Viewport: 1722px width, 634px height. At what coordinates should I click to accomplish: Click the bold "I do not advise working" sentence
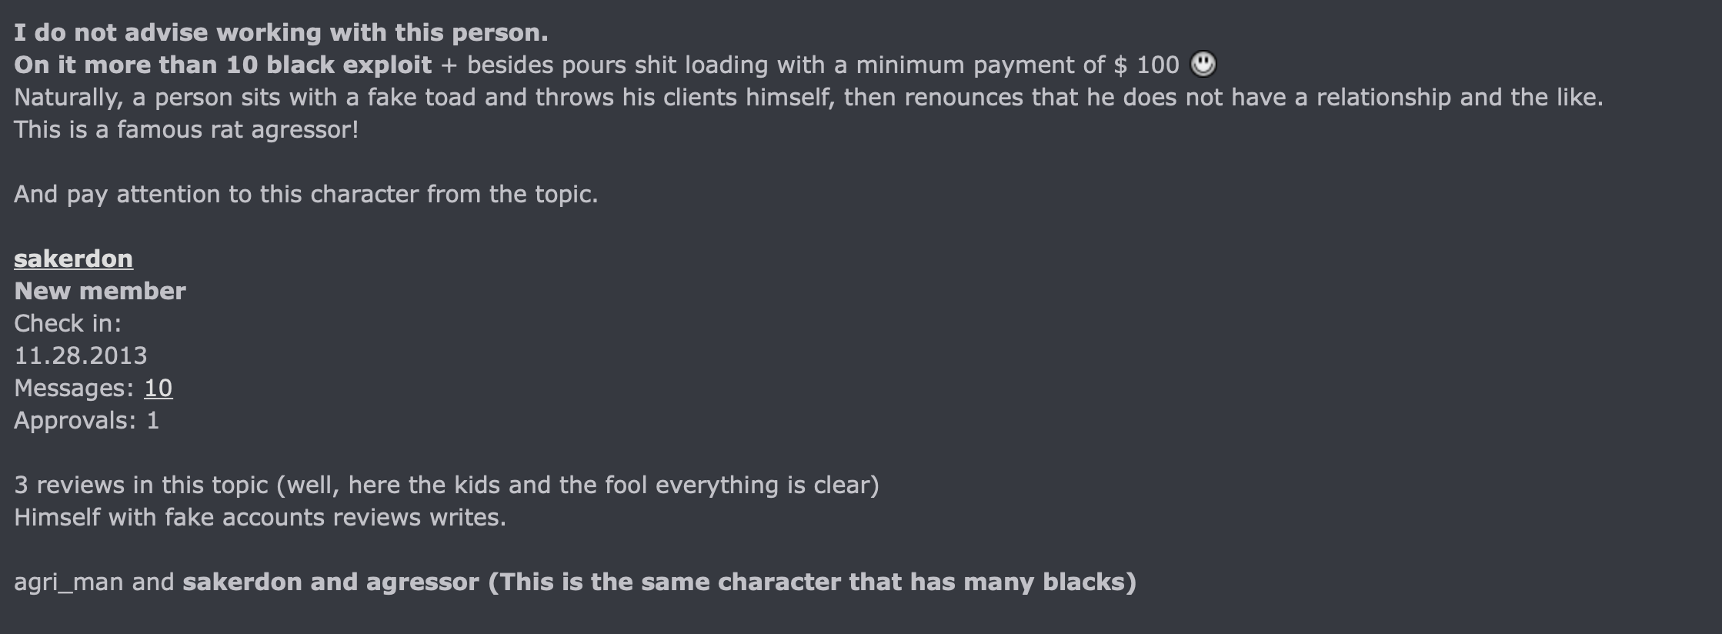click(281, 32)
